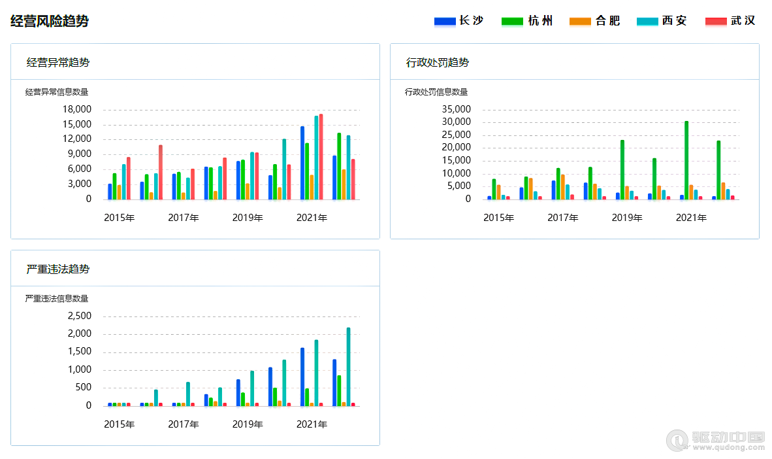Toggle the 武汉 legend label
The width and height of the screenshot is (772, 459).
(x=743, y=21)
